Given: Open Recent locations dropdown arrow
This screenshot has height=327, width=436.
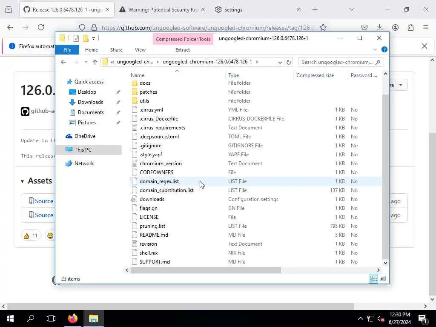Looking at the screenshot, I should click(86, 62).
